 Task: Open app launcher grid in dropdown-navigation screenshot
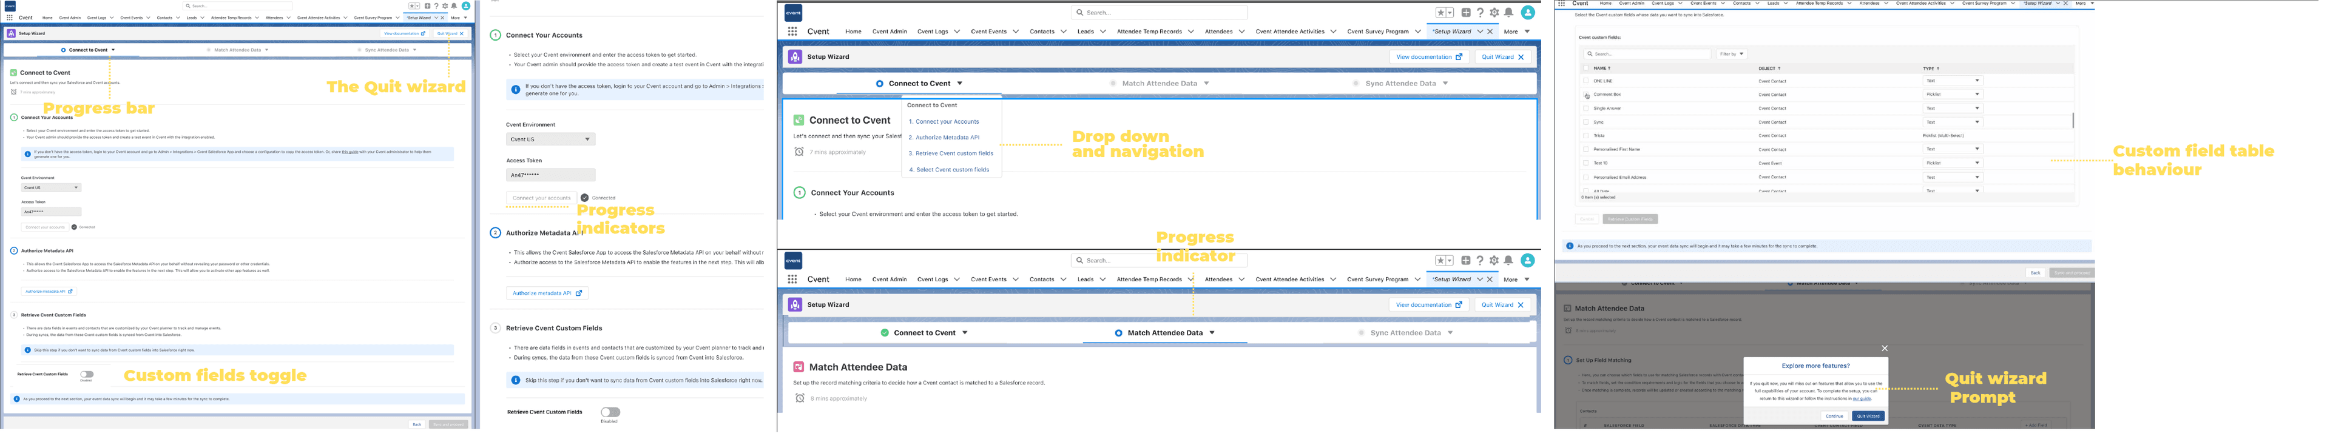click(x=792, y=32)
